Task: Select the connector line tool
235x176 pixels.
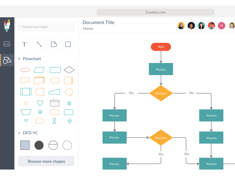Action: click(x=39, y=44)
